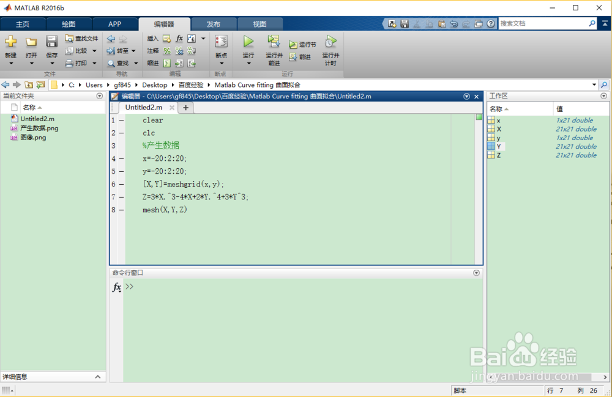Click the insert section icon beside 插入
This screenshot has width=612, height=397.
pos(166,39)
